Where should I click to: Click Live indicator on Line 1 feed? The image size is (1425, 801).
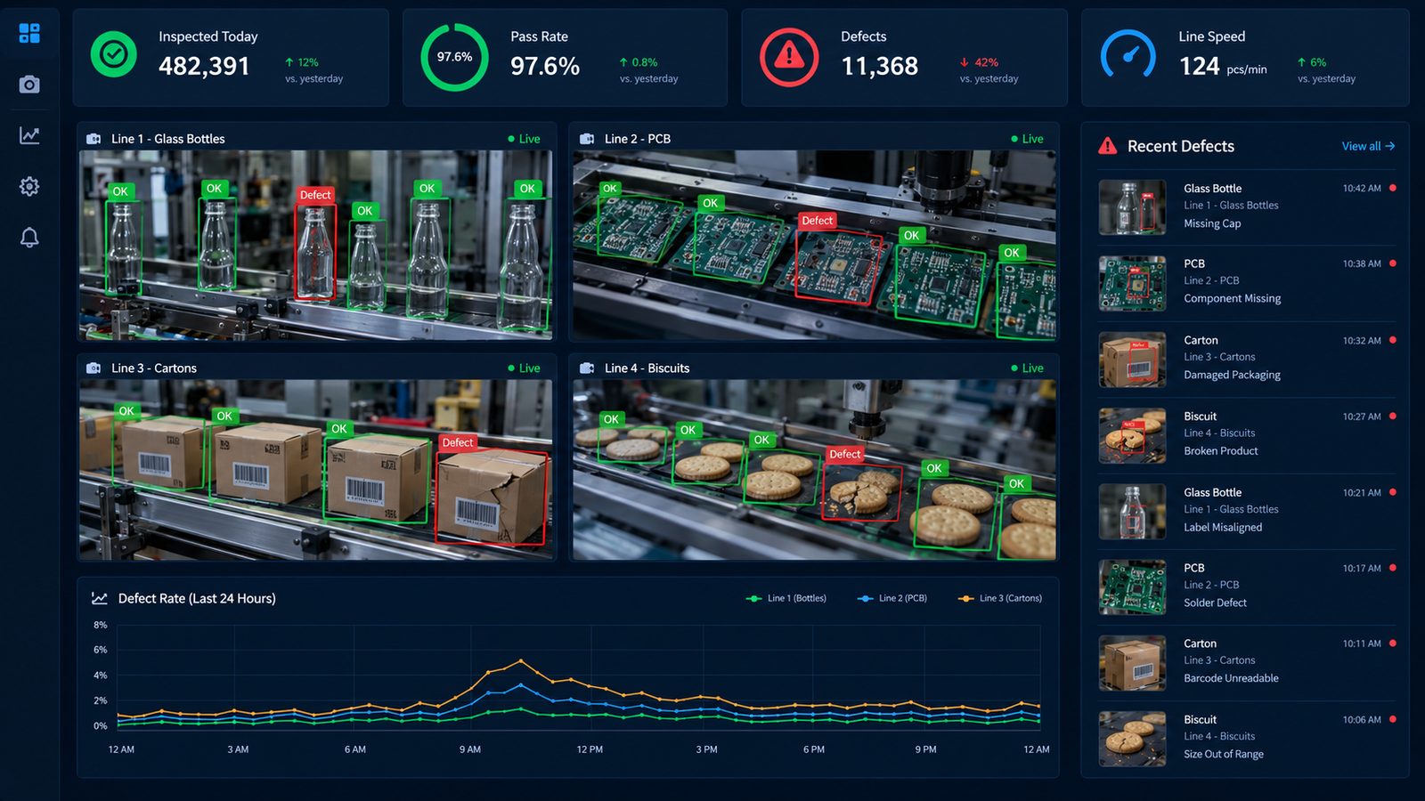point(524,139)
